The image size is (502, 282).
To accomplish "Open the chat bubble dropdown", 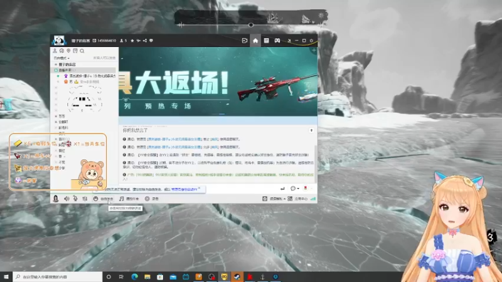I will [x=294, y=189].
